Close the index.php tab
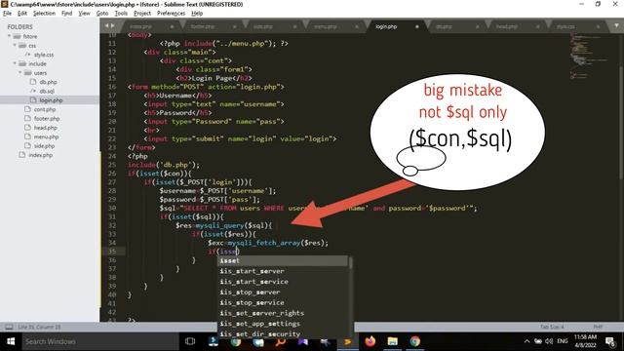624x351 pixels. point(172,26)
